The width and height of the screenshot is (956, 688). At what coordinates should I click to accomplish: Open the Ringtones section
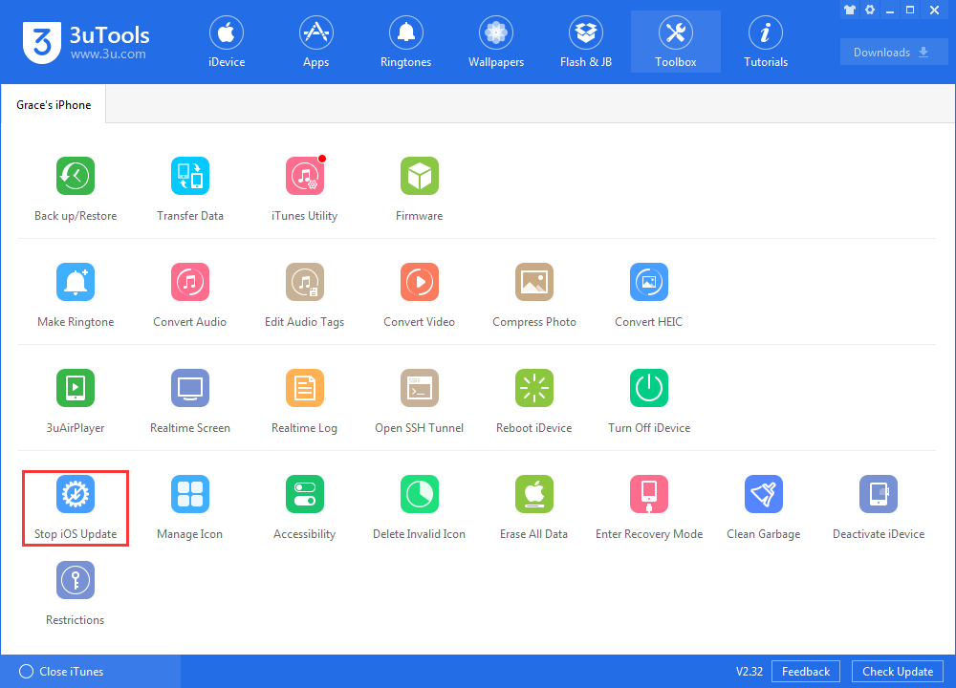pyautogui.click(x=406, y=41)
